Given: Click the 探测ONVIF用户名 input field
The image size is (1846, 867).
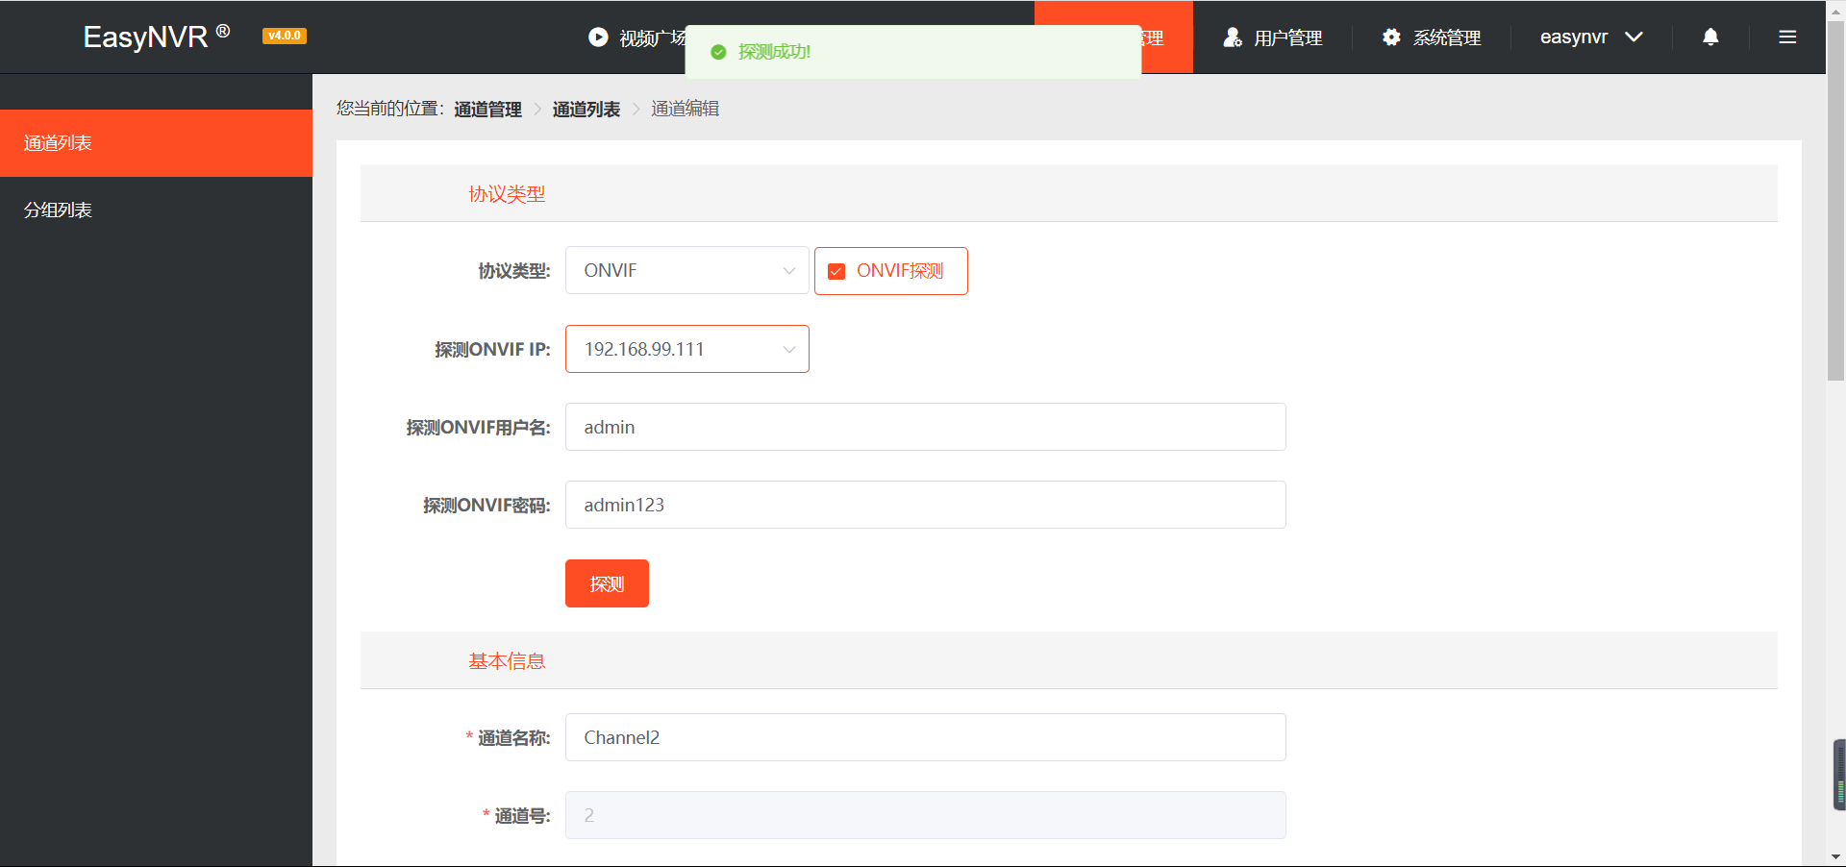Looking at the screenshot, I should (925, 427).
